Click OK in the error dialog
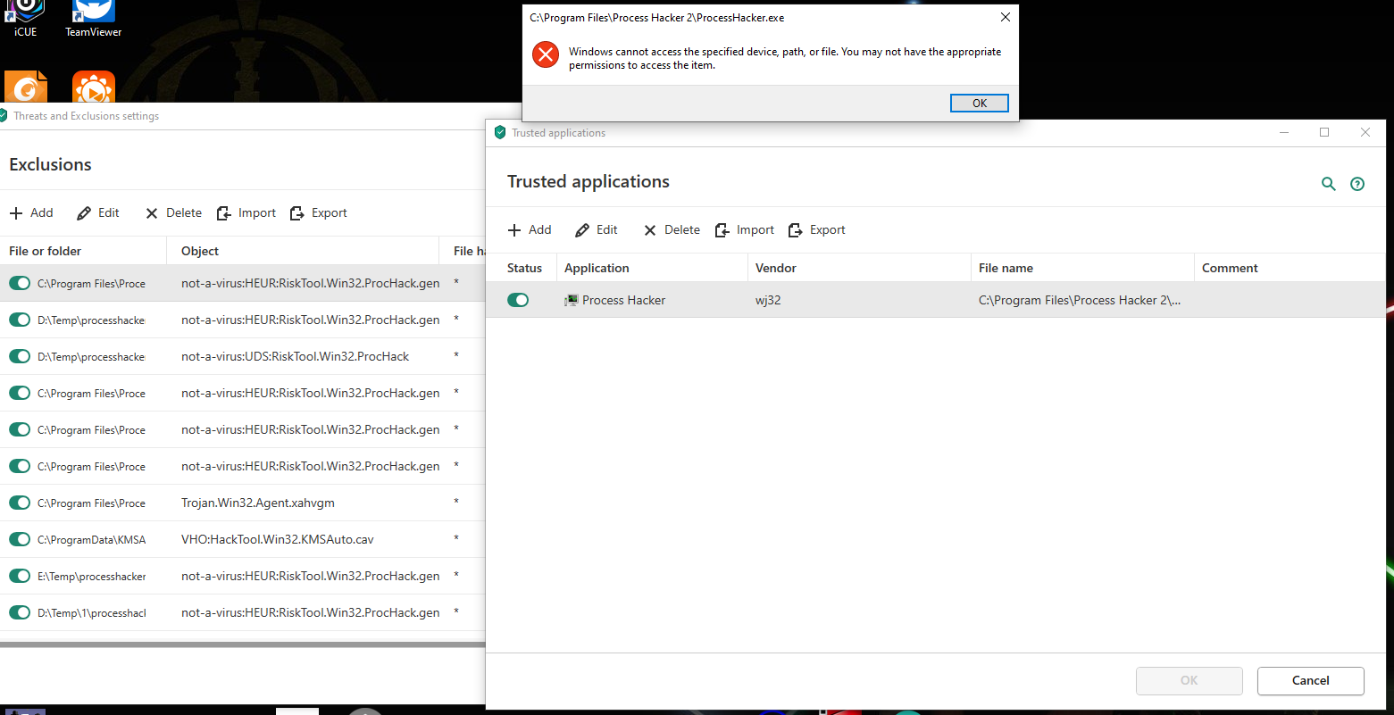 (x=980, y=104)
